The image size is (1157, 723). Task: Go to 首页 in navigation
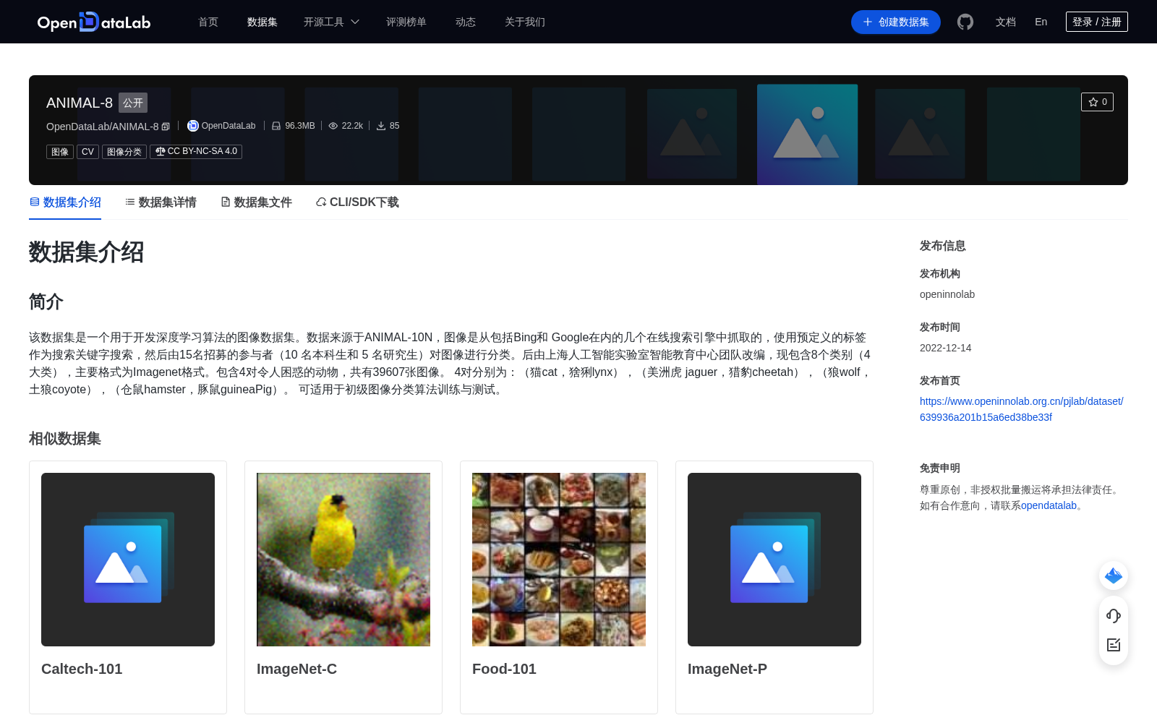208,22
